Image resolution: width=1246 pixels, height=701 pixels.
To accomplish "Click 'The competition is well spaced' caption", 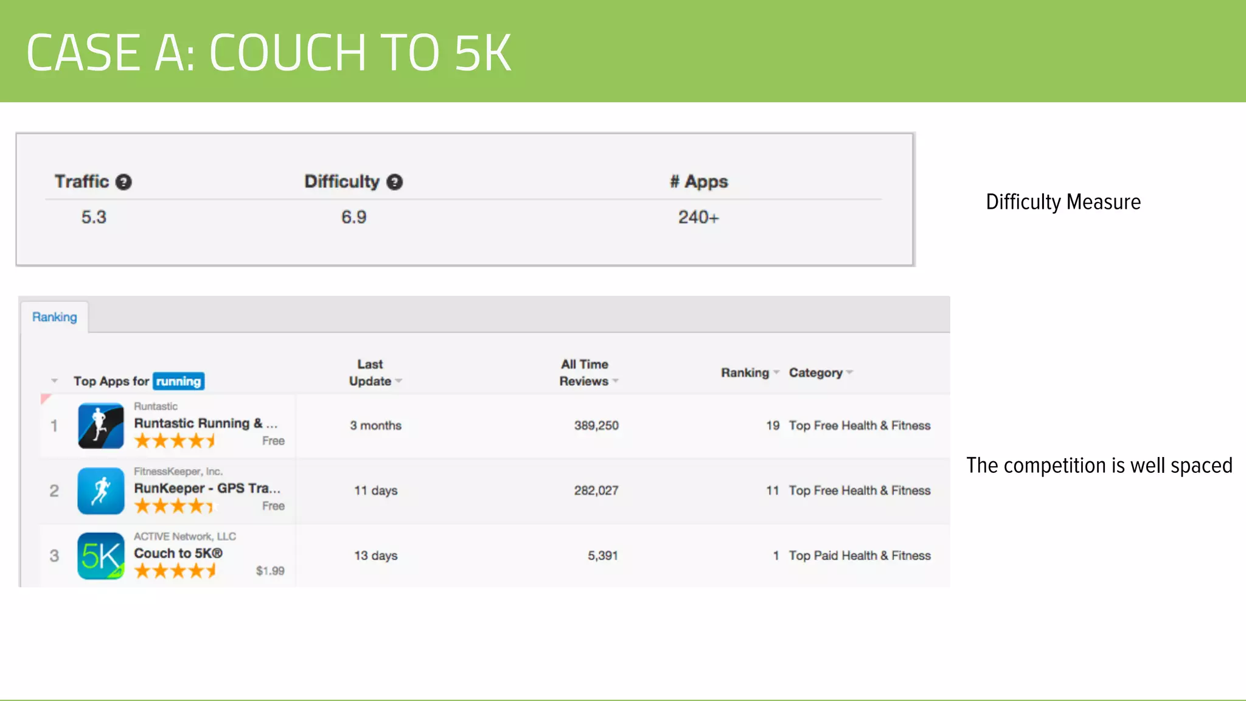I will (1099, 466).
